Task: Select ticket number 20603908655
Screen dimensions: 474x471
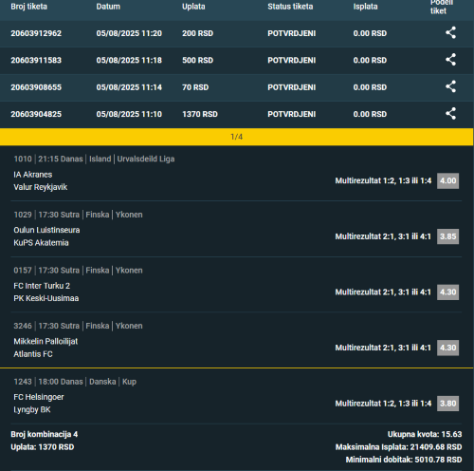Action: click(36, 87)
